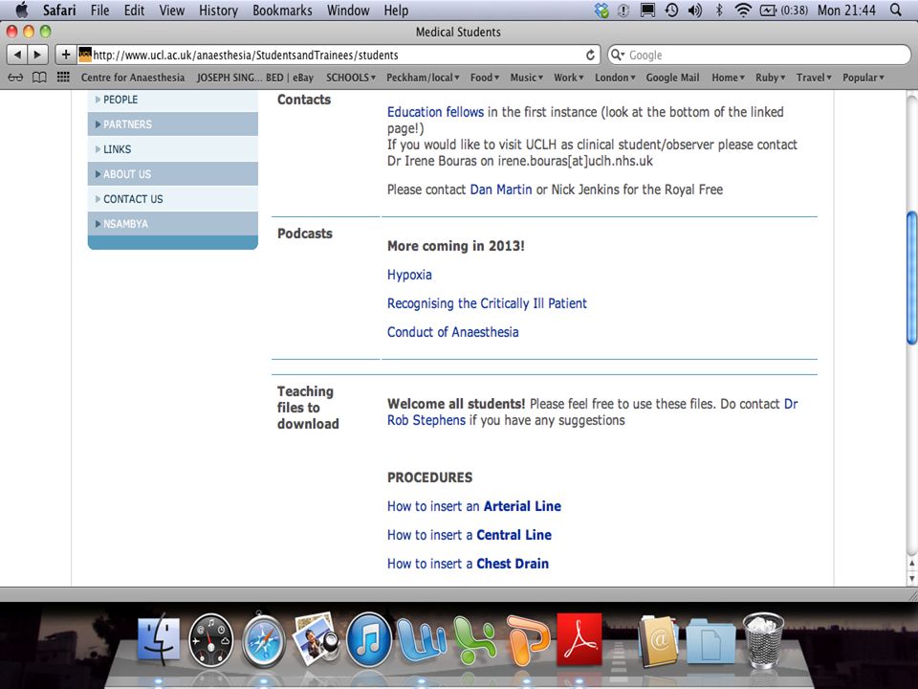Open the File menu

[x=99, y=10]
